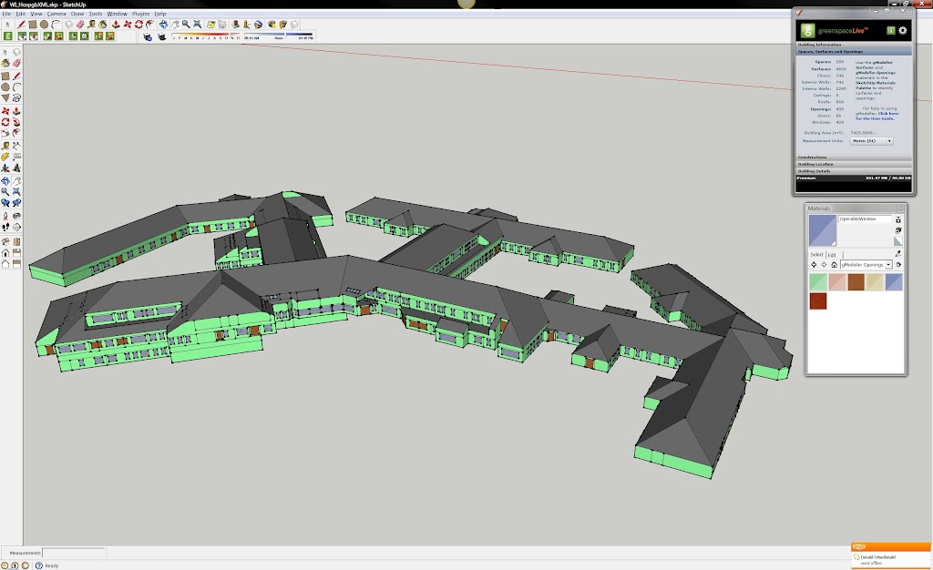
Task: Activate the Follow Me tool
Action: pyautogui.click(x=17, y=121)
